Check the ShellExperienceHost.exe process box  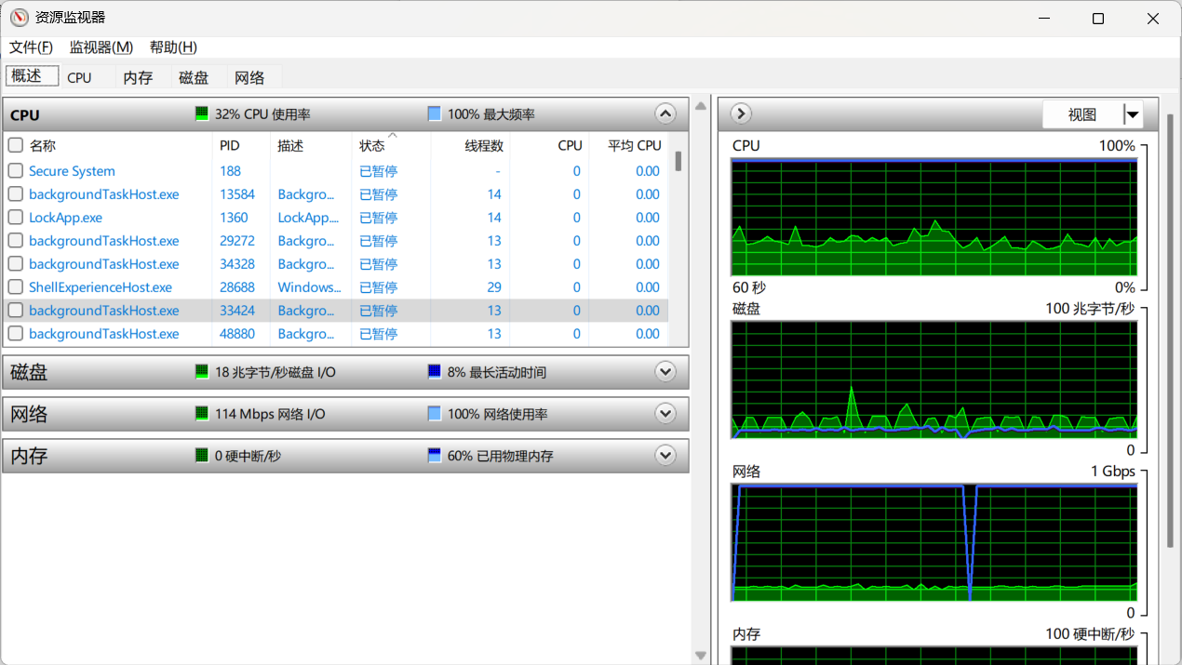click(15, 286)
